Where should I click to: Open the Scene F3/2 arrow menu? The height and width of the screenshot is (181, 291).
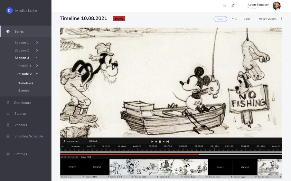[x=207, y=177]
